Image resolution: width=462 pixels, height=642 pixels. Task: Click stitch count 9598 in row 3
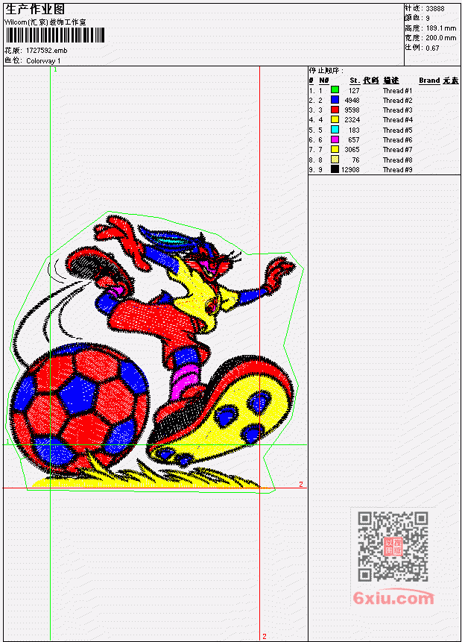(x=352, y=110)
